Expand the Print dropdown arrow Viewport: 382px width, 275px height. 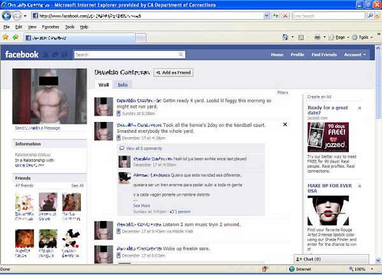324,37
